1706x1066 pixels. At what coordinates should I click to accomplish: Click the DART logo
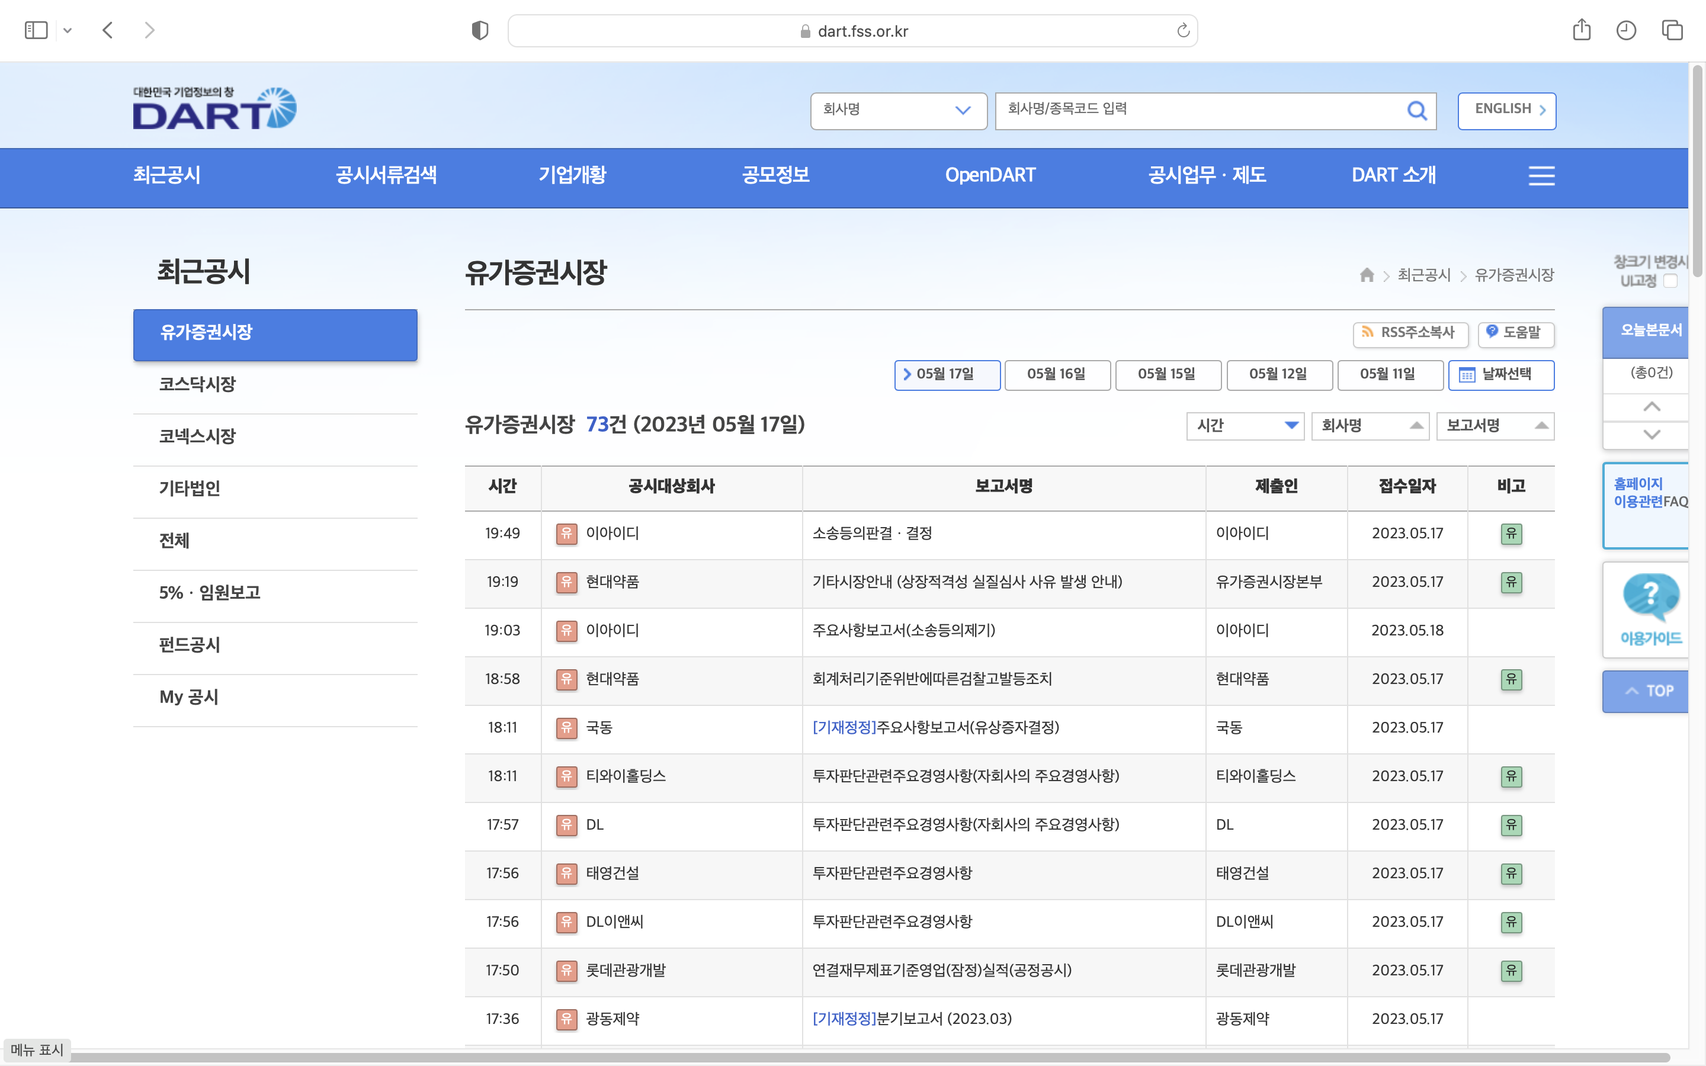tap(214, 108)
